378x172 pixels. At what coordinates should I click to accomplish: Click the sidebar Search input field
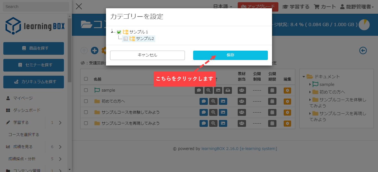(x=36, y=7)
